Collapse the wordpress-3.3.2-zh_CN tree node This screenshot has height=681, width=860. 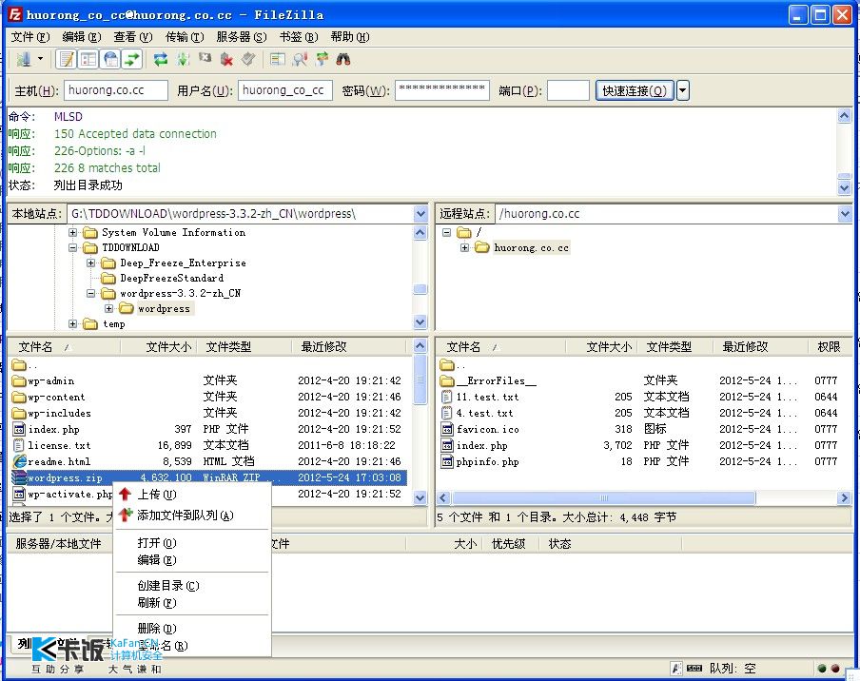[91, 293]
